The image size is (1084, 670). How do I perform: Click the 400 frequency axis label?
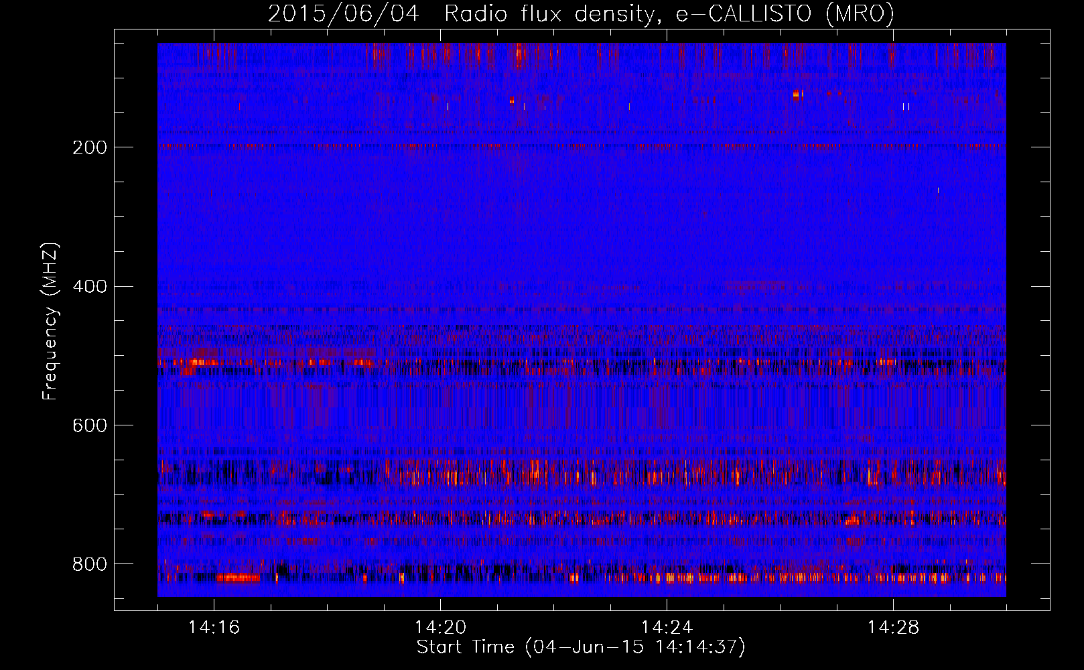90,287
